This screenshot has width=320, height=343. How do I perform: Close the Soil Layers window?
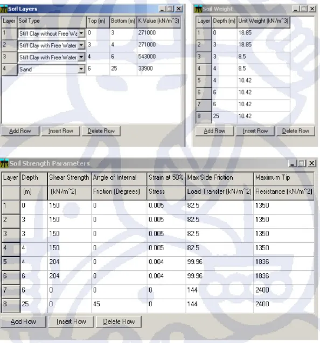click(179, 9)
